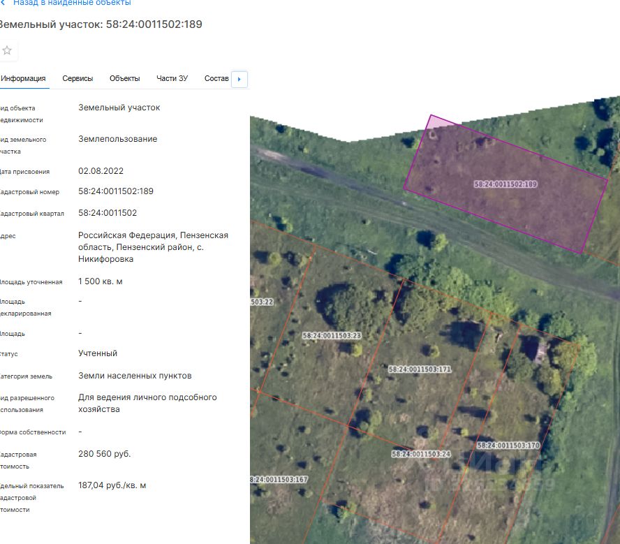Click the page title 'Земельный участок: 58:24:0011502:189'

(x=101, y=24)
